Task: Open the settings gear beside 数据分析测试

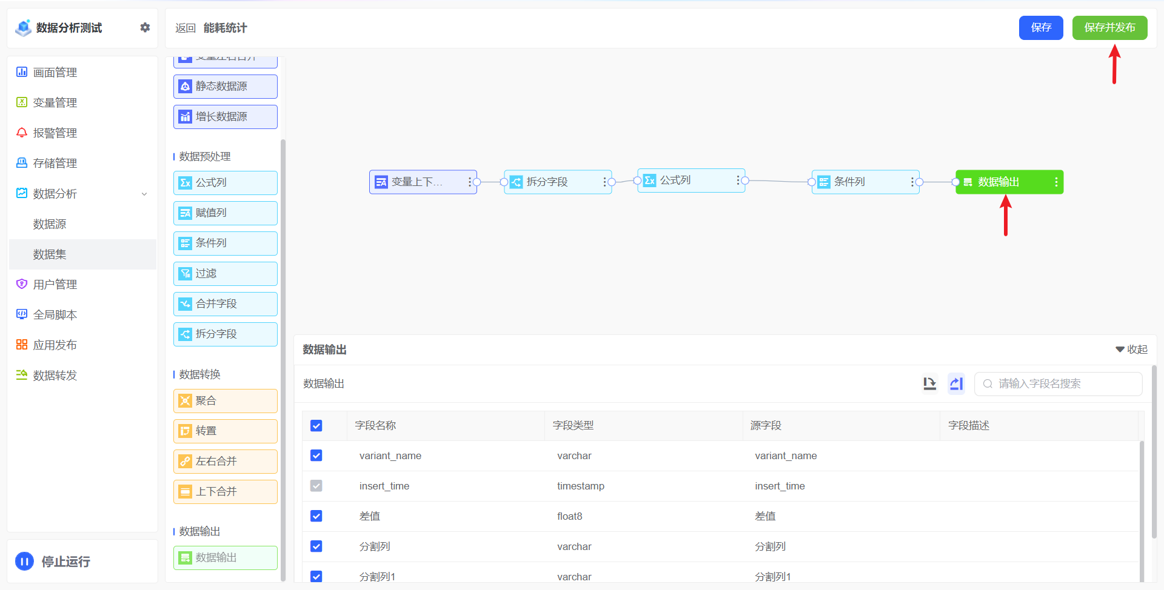Action: (145, 27)
